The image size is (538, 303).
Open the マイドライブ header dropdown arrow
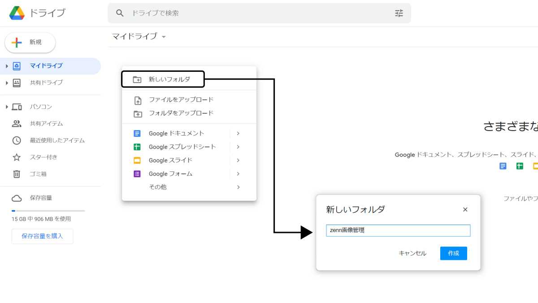point(164,37)
